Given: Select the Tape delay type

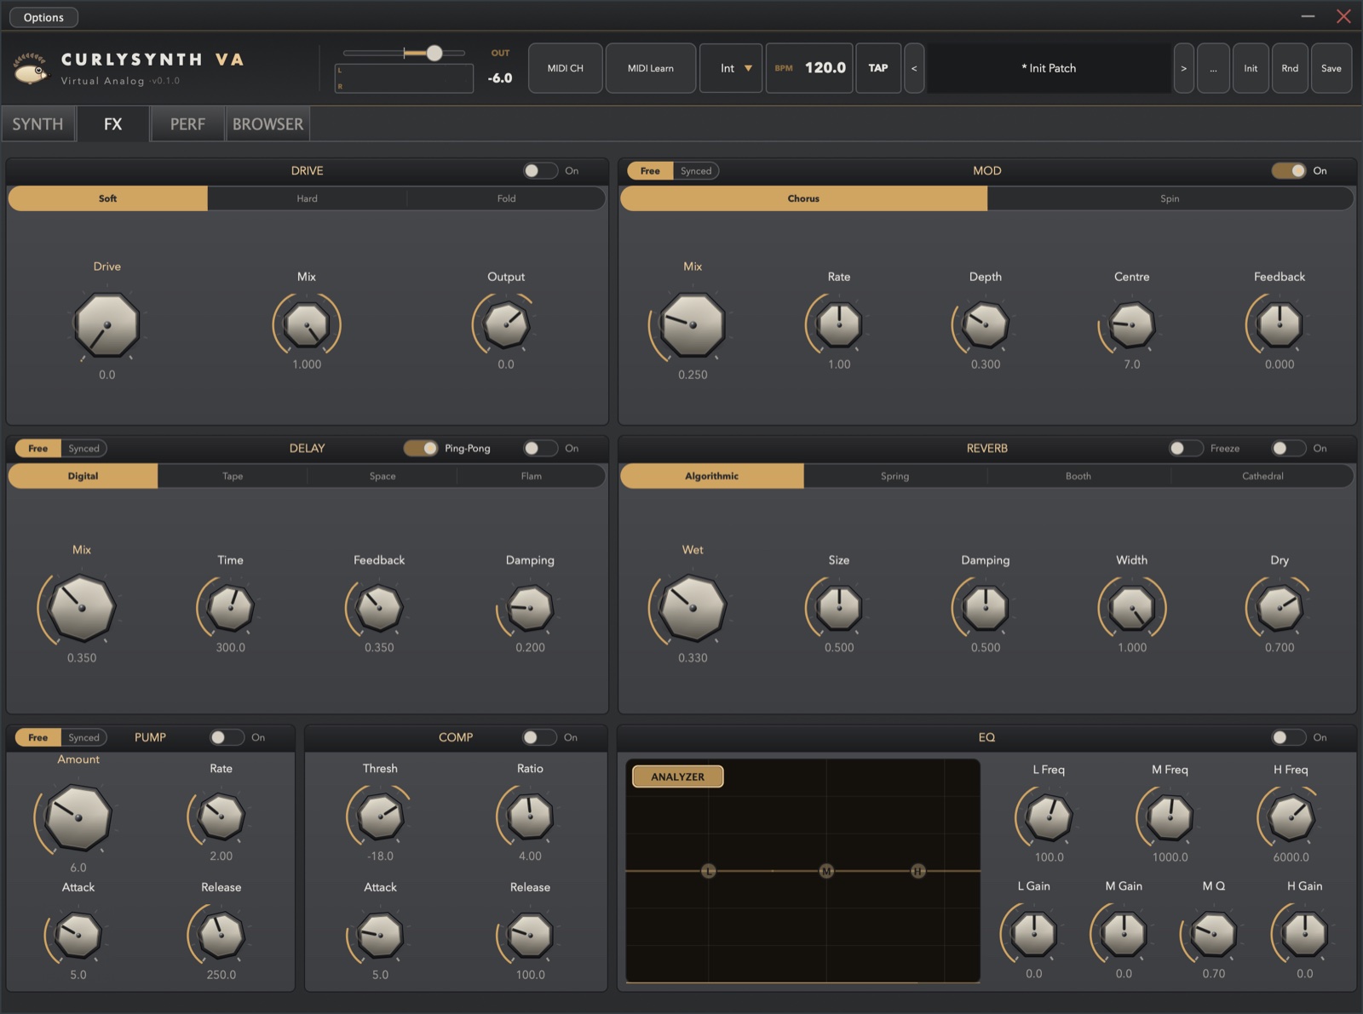Looking at the screenshot, I should coord(233,476).
